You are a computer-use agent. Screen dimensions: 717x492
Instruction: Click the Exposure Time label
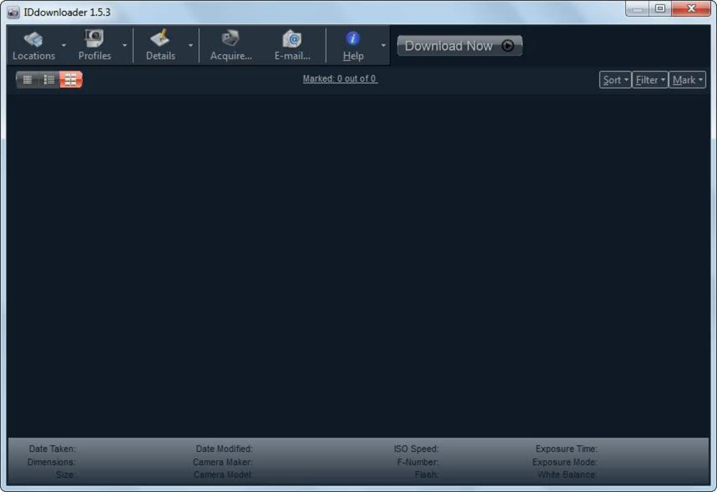(x=566, y=448)
